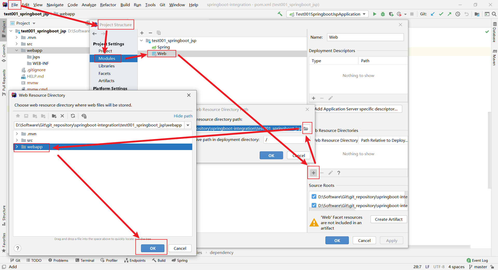Open the Refactor menu
Image resolution: width=498 pixels, height=270 pixels.
(x=108, y=5)
